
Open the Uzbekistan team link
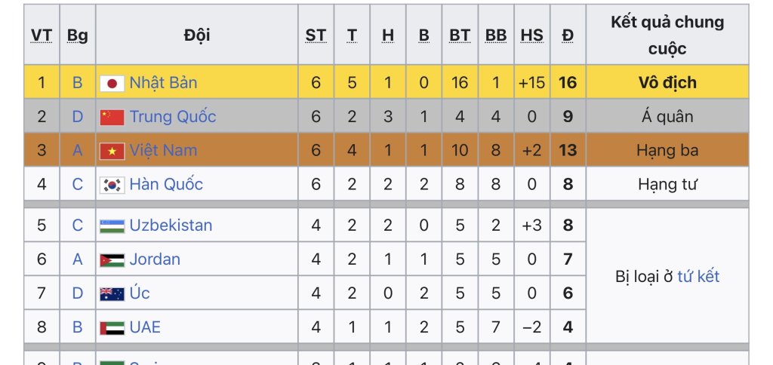171,225
